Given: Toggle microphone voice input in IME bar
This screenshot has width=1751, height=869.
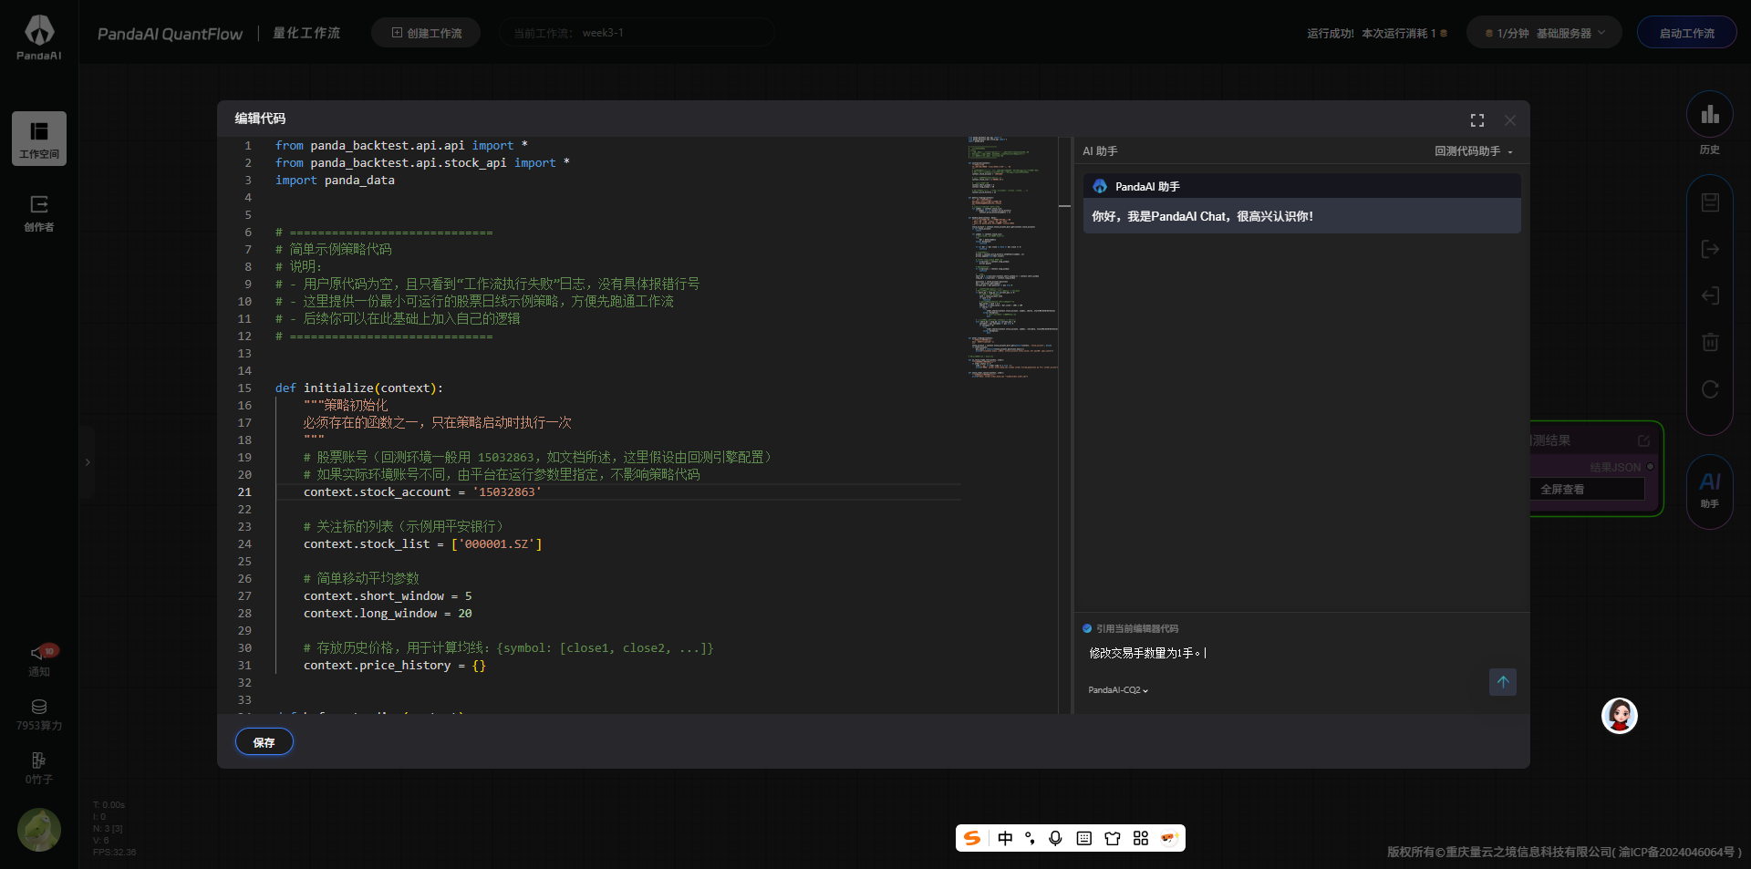Looking at the screenshot, I should 1055,838.
